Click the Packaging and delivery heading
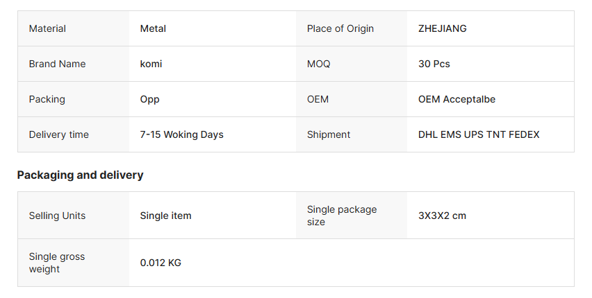 click(x=80, y=175)
